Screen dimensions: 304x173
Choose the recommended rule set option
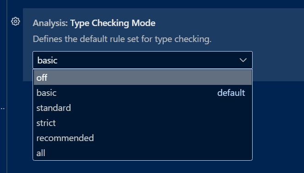click(x=143, y=138)
